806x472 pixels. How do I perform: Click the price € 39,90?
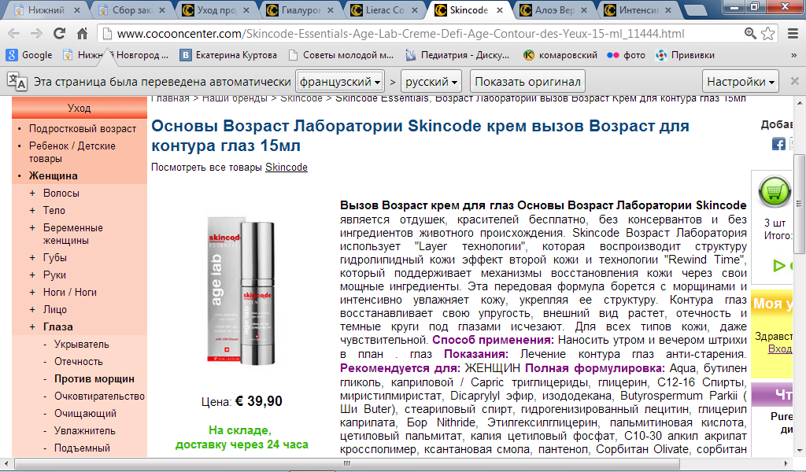[259, 401]
